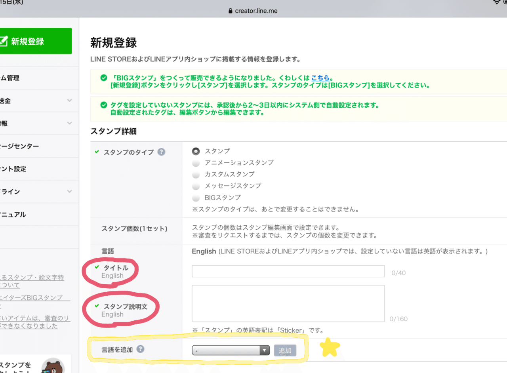Expand the 情報 sidebar section chevron
The height and width of the screenshot is (373, 507).
70,123
